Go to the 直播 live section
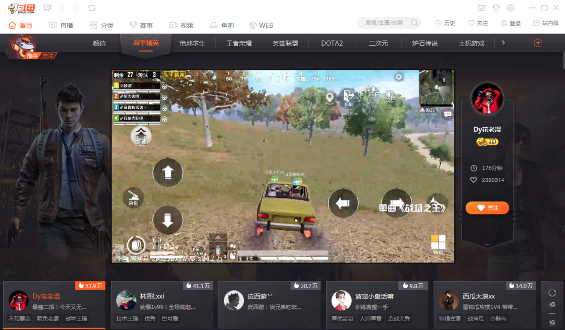Viewport: 565px width, 330px height. 61,25
